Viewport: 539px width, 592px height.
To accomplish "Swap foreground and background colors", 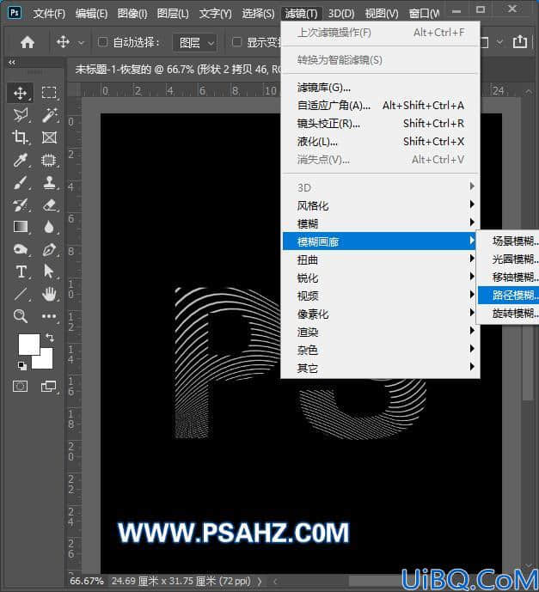I will (50, 337).
